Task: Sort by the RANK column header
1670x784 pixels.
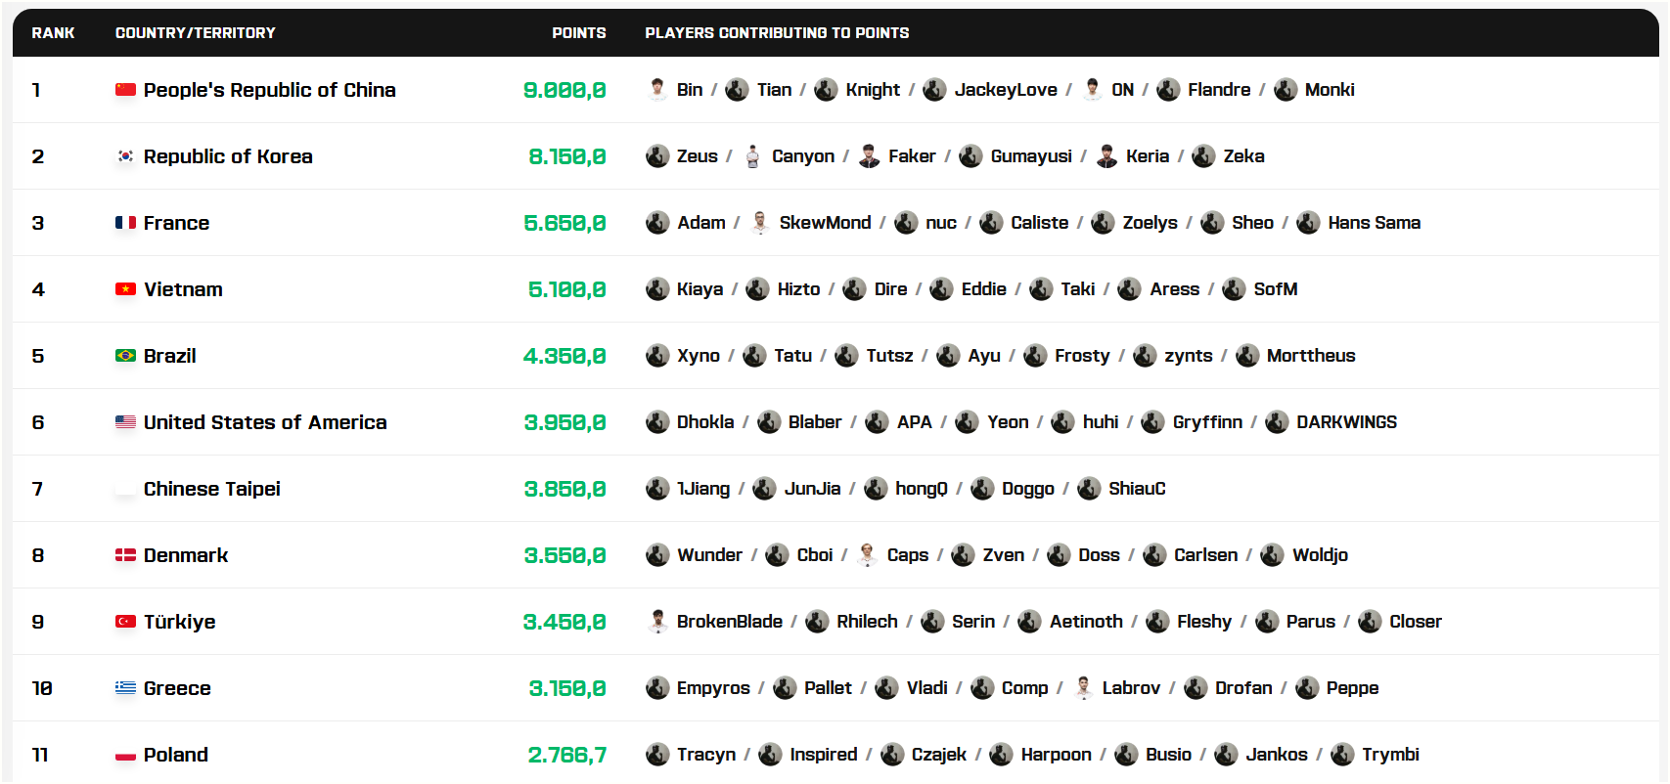Action: pos(53,33)
